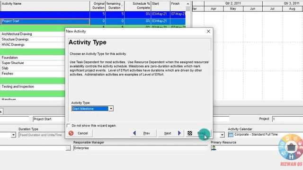This screenshot has height=170, width=303.
Task: Sort by Schedule % Complete column header
Action: pyautogui.click(x=138, y=6)
